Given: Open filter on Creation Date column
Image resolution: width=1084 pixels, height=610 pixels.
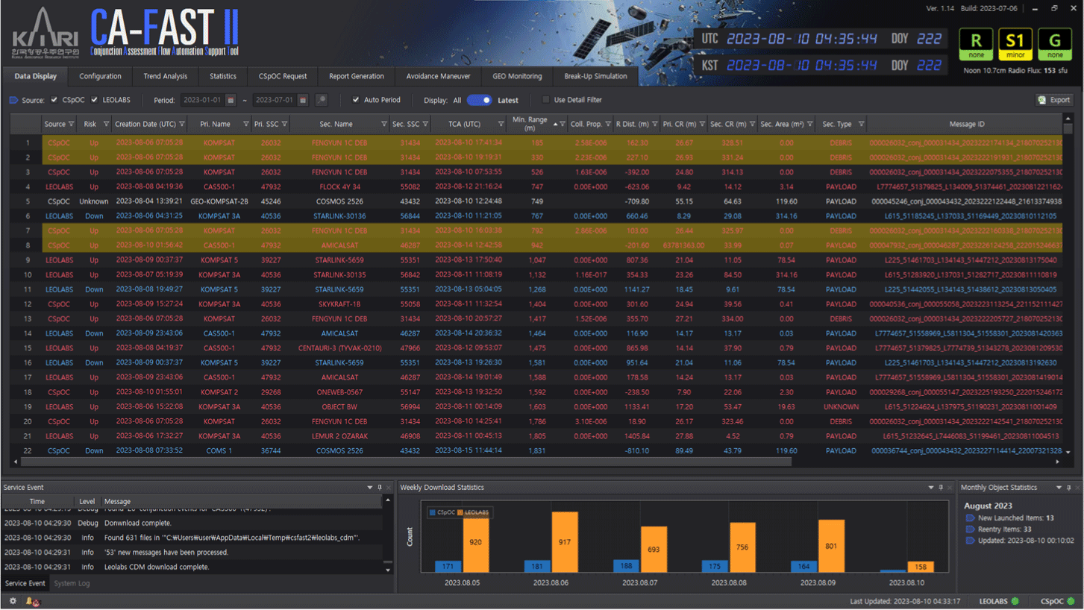Looking at the screenshot, I should pyautogui.click(x=181, y=125).
